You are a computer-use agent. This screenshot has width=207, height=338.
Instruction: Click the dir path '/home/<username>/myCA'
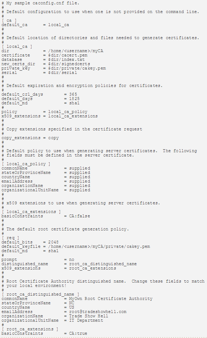point(76,51)
